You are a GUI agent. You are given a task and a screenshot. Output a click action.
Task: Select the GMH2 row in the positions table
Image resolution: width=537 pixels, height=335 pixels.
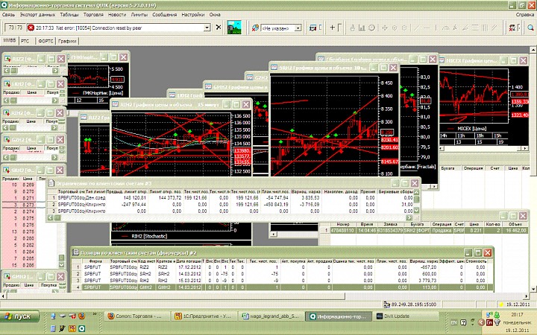point(282,287)
